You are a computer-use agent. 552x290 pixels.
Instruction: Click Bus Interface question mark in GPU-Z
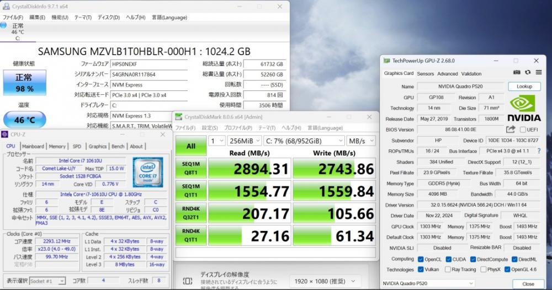[539, 151]
